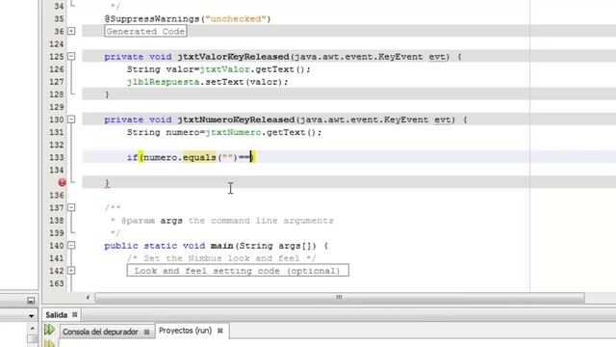Click the highlighted equals method call

(199, 157)
